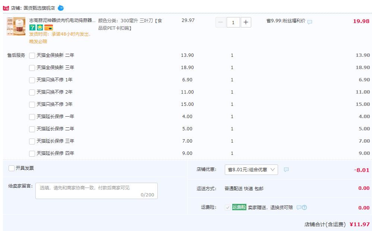Open the 省8.01元:组合优惠 discount dropdown

click(251, 169)
